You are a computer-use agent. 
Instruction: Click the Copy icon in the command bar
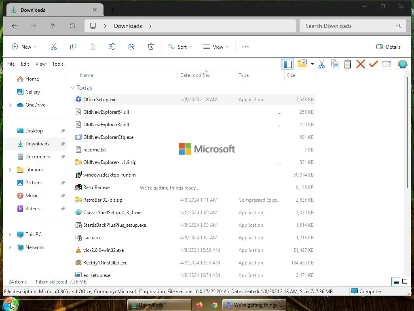point(73,47)
